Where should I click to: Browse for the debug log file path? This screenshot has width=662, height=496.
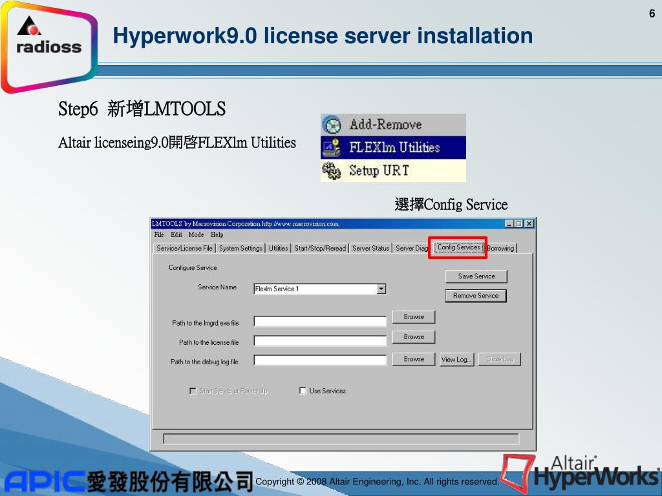[414, 359]
